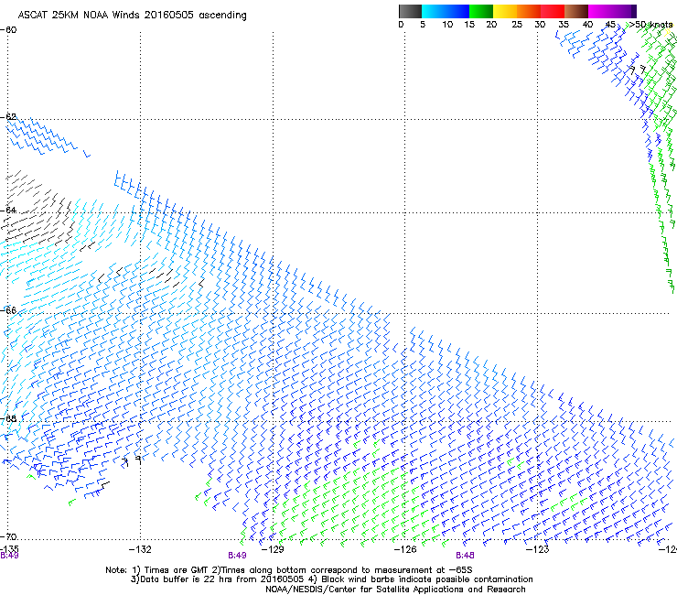Select the brown segment of the color bar
677x595 pixels.
[576, 11]
